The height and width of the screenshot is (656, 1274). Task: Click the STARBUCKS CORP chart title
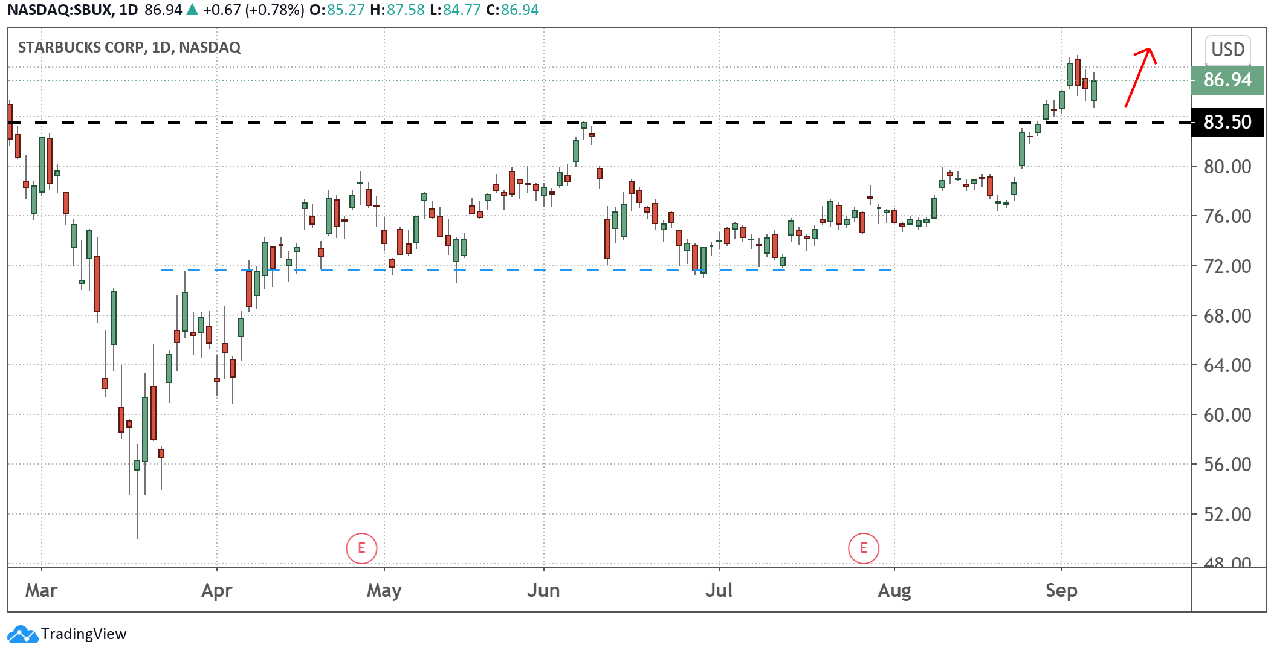[x=129, y=47]
